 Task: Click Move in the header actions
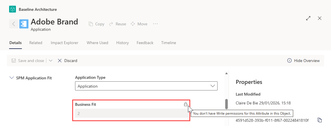pos(139,24)
